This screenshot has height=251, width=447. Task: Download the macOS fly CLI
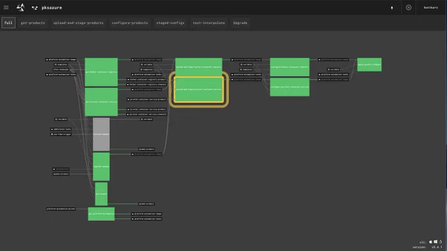(431, 242)
